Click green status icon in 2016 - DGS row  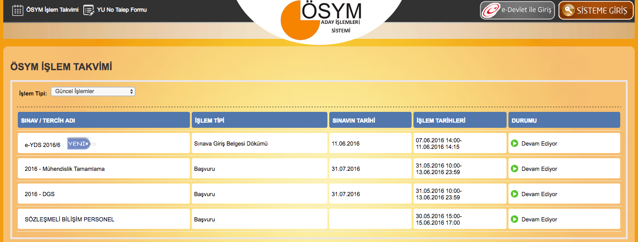pyautogui.click(x=515, y=194)
